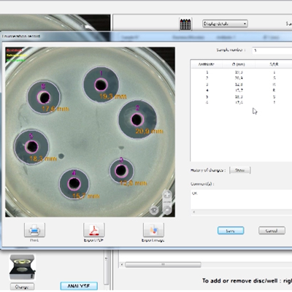Click the 18,3 mm measurement label
This screenshot has width=292, height=292.
43,159
